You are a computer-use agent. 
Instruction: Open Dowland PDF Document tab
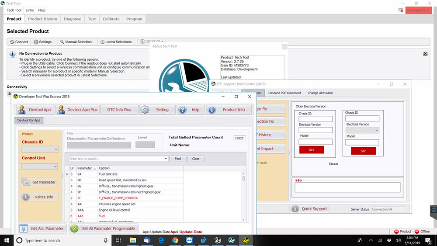point(284,93)
